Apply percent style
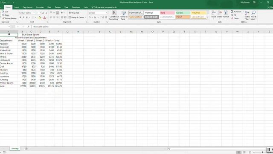 point(95,18)
